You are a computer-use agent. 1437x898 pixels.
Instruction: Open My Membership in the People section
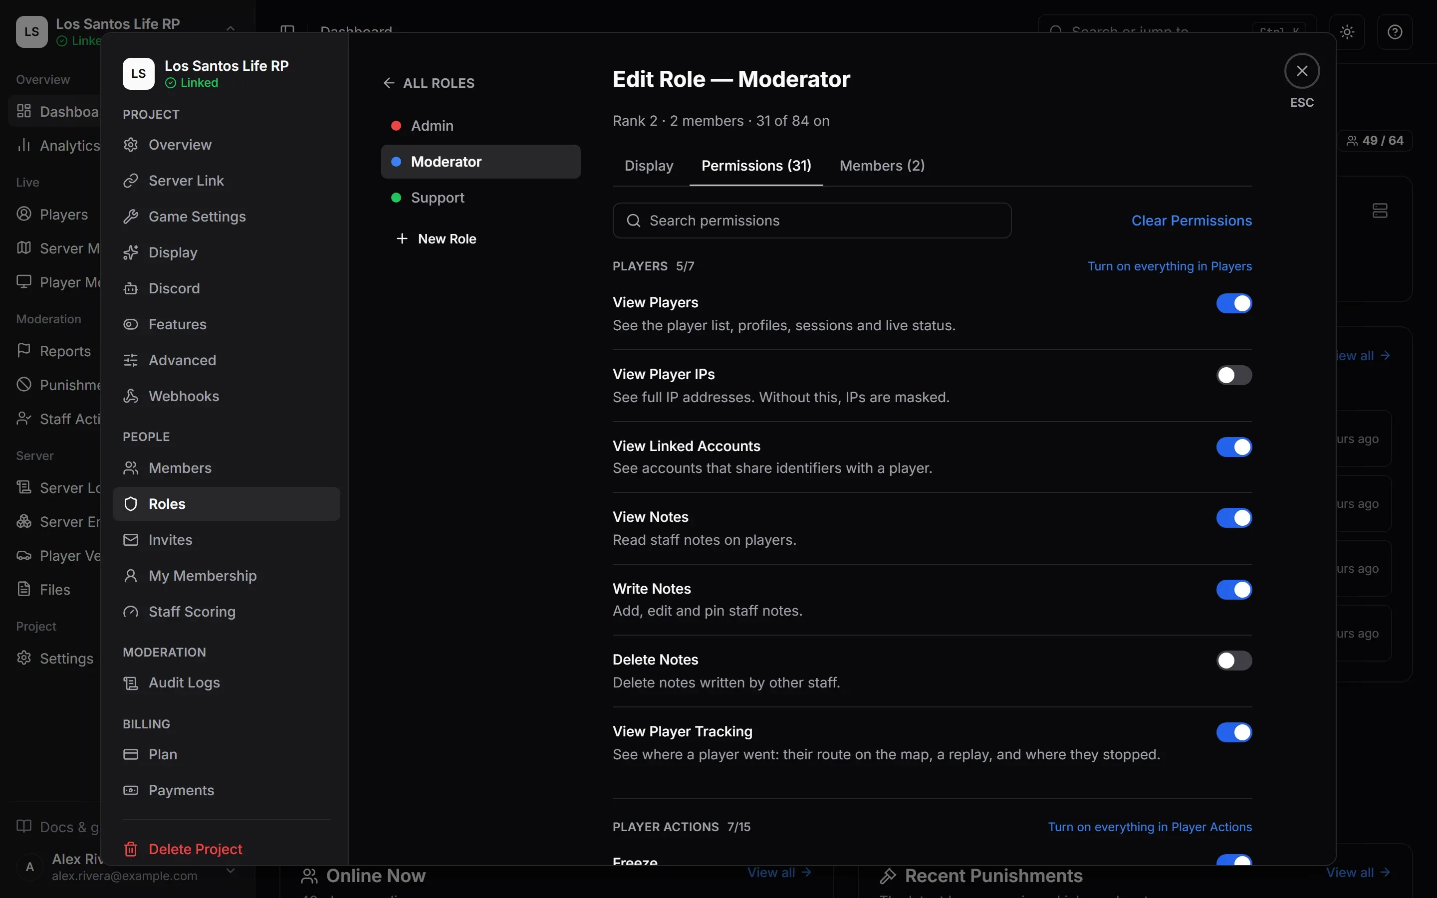coord(226,576)
